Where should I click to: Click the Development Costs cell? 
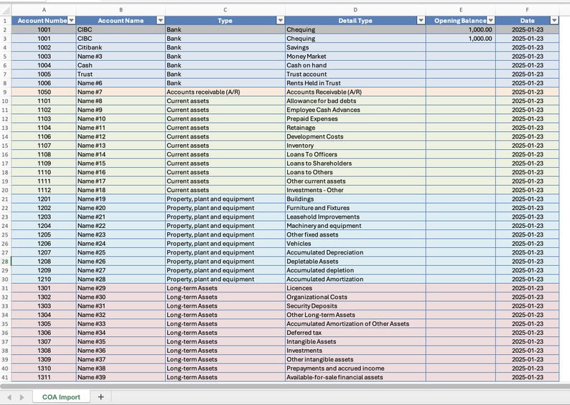click(x=355, y=136)
